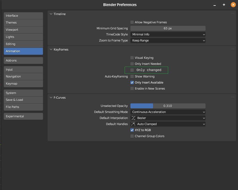Click the Unselected Opacity slider
238x190 pixels.
click(x=168, y=106)
